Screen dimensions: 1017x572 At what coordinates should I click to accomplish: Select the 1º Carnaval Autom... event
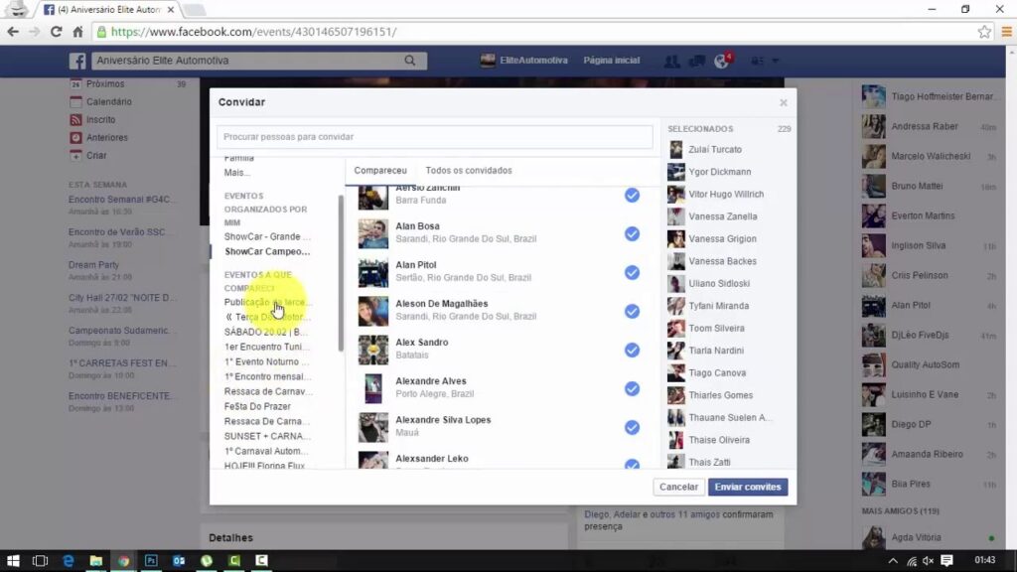point(266,452)
